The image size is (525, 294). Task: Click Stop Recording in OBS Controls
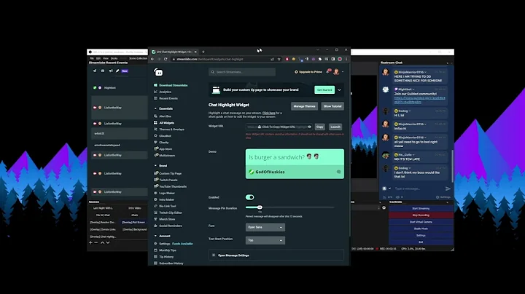coord(421,215)
